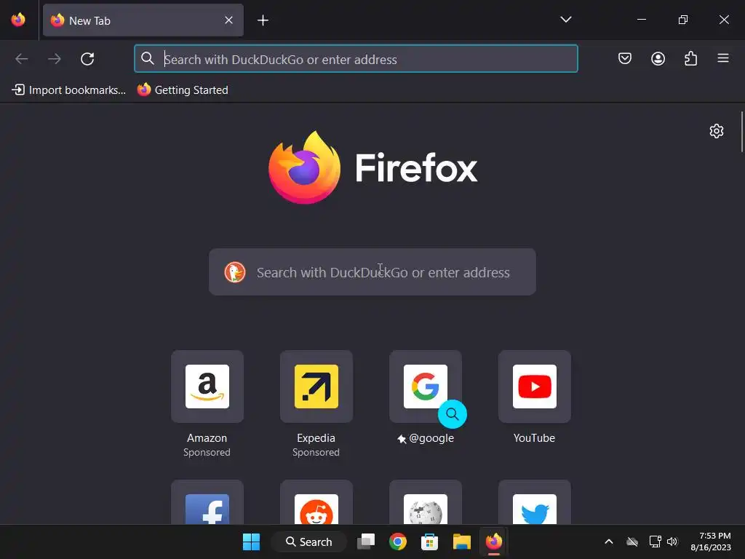Screen dimensions: 745x559
Task: Click the center DuckDuckGo search box
Action: [372, 272]
